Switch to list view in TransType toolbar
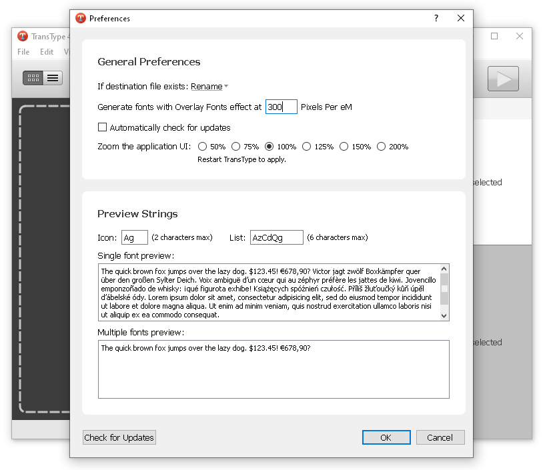This screenshot has height=470, width=549. pos(53,78)
